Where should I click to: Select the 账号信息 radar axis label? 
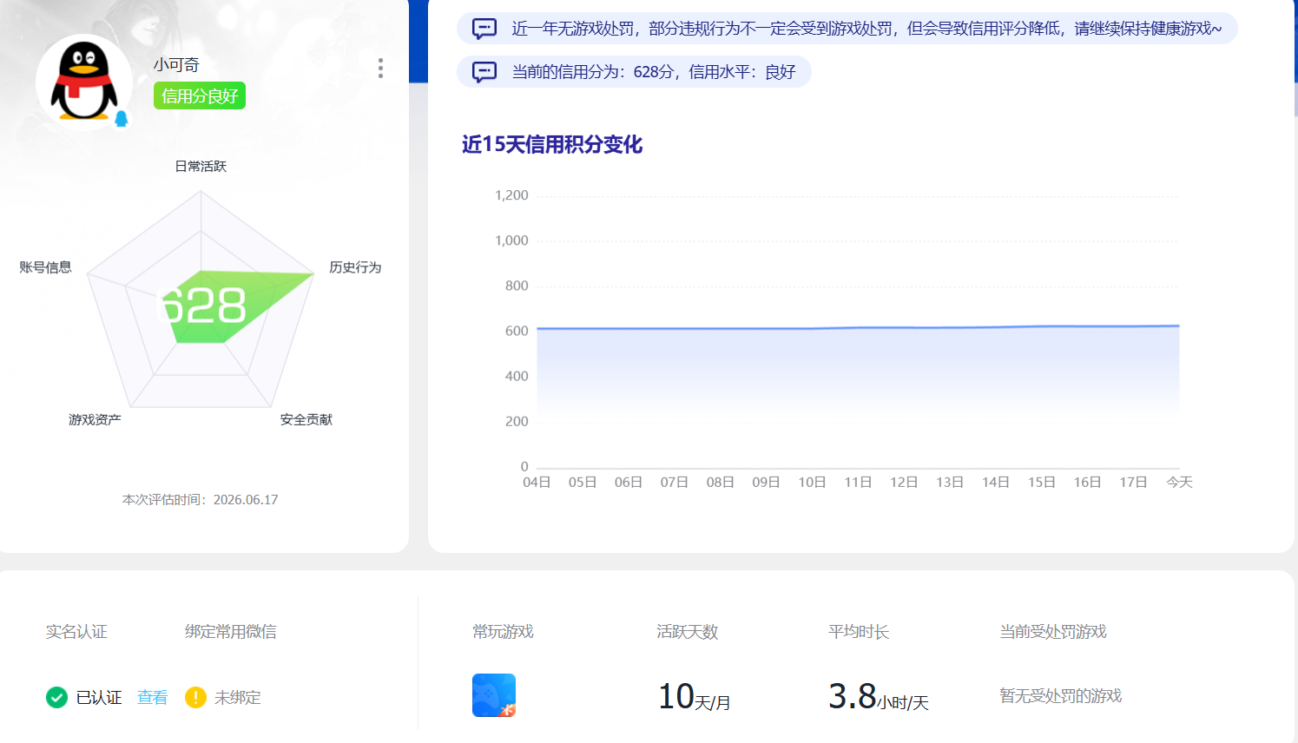tap(46, 266)
